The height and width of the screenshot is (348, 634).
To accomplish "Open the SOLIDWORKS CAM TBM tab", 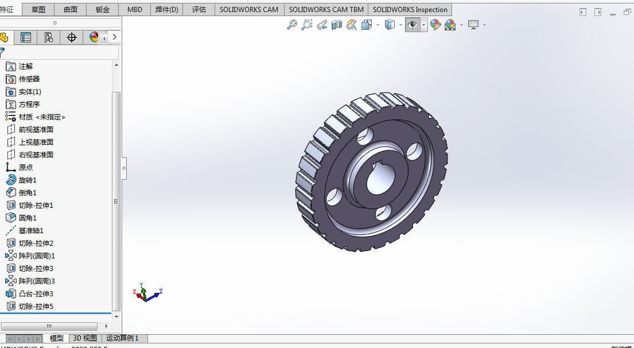I will point(326,9).
